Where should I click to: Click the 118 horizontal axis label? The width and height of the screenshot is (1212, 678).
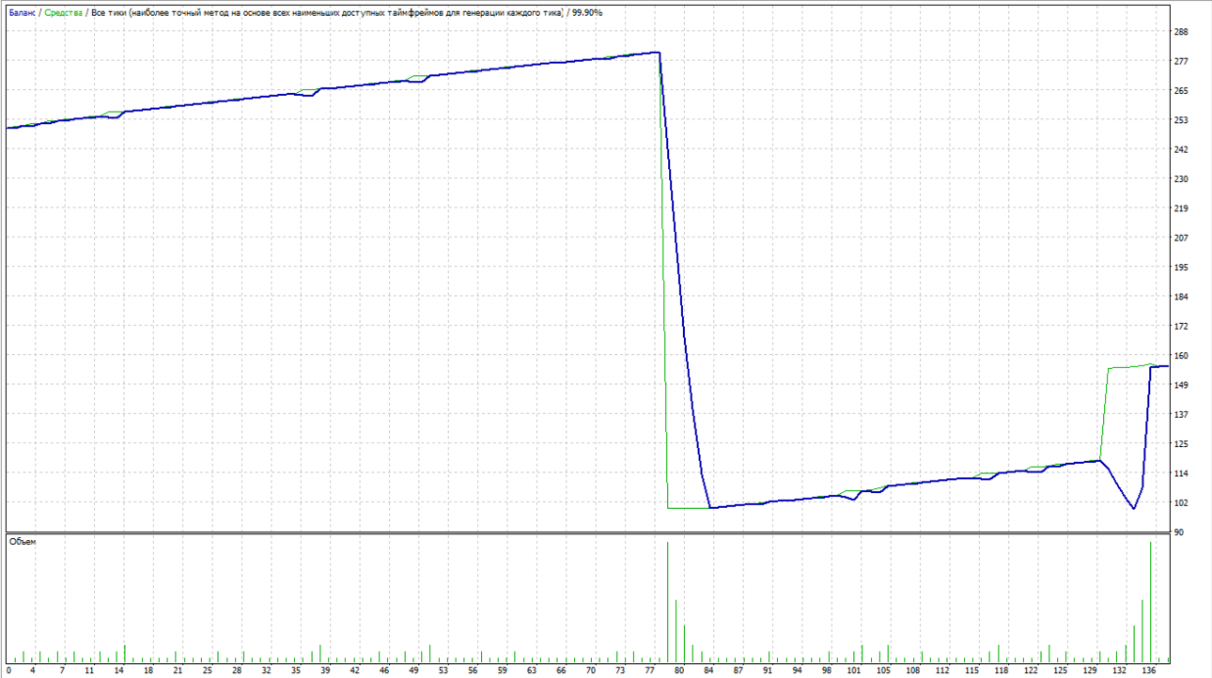(x=1002, y=671)
